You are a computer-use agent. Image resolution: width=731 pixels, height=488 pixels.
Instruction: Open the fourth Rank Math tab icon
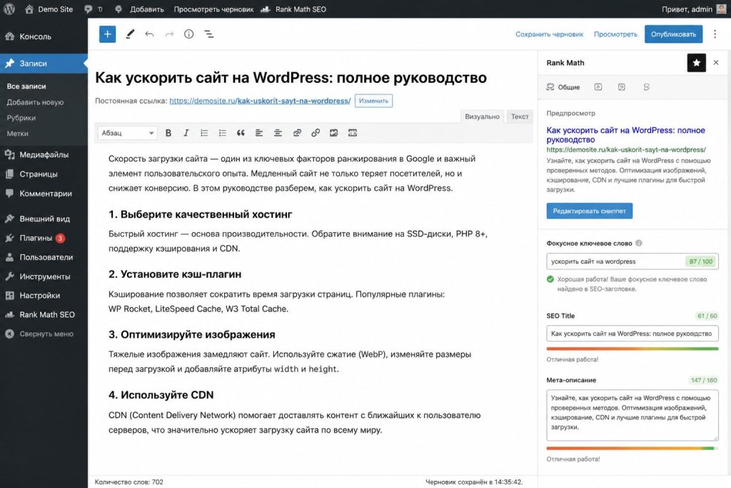point(647,86)
